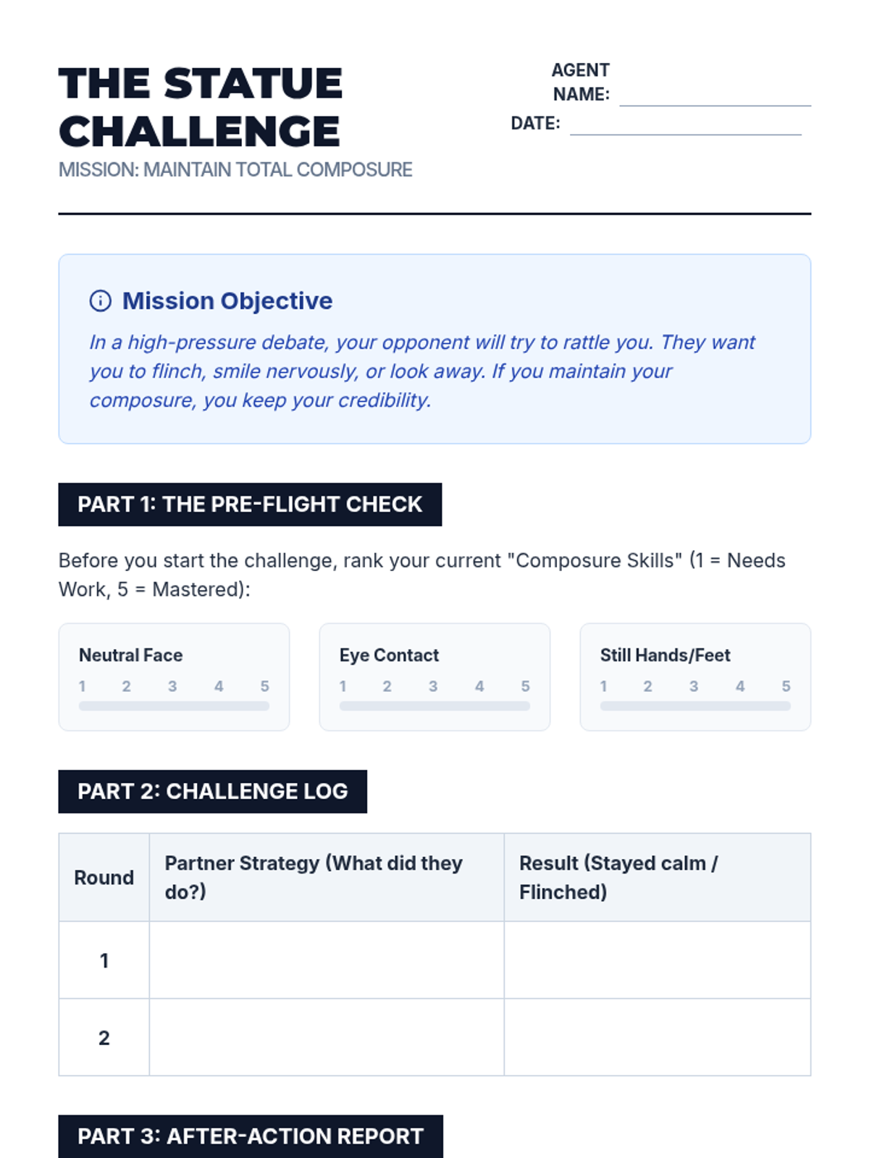The image size is (869, 1158).
Task: Select rating 3 for Eye Contact
Action: click(x=433, y=686)
